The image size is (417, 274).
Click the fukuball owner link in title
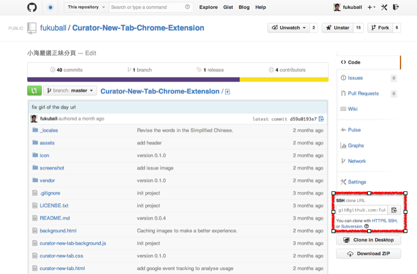(53, 28)
